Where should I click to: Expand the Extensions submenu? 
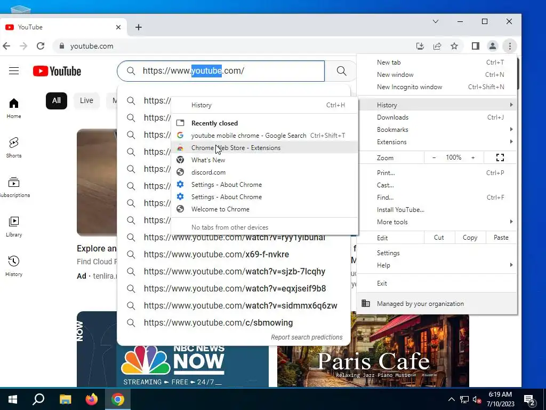(437, 141)
